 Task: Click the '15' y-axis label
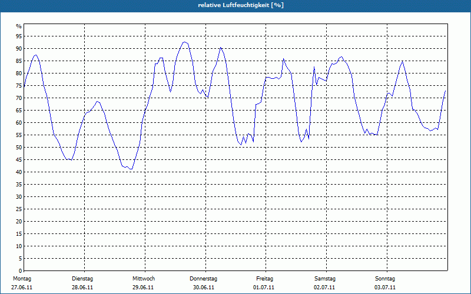19,233
